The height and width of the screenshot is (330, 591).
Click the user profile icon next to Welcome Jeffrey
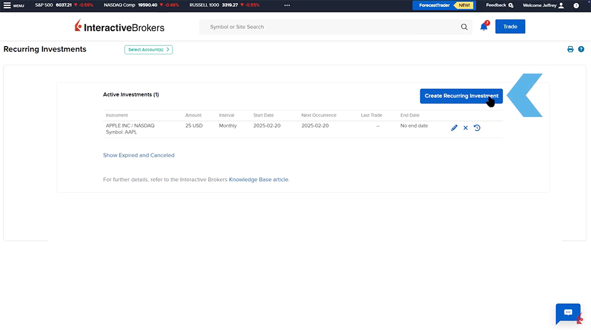(x=561, y=5)
